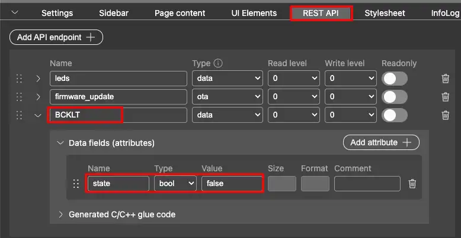
Task: Open the UI Elements tab
Action: click(254, 13)
